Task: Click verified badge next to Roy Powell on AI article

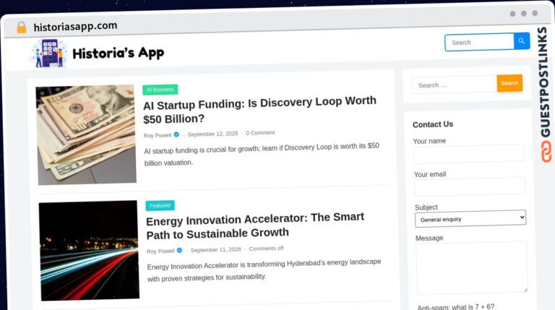Action: pyautogui.click(x=176, y=134)
